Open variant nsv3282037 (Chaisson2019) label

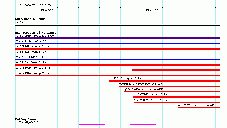(197, 105)
